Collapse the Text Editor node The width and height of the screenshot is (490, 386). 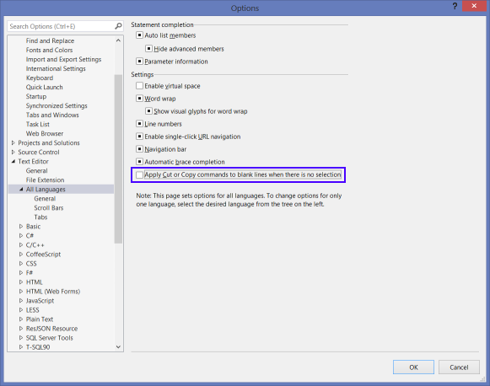(x=13, y=162)
